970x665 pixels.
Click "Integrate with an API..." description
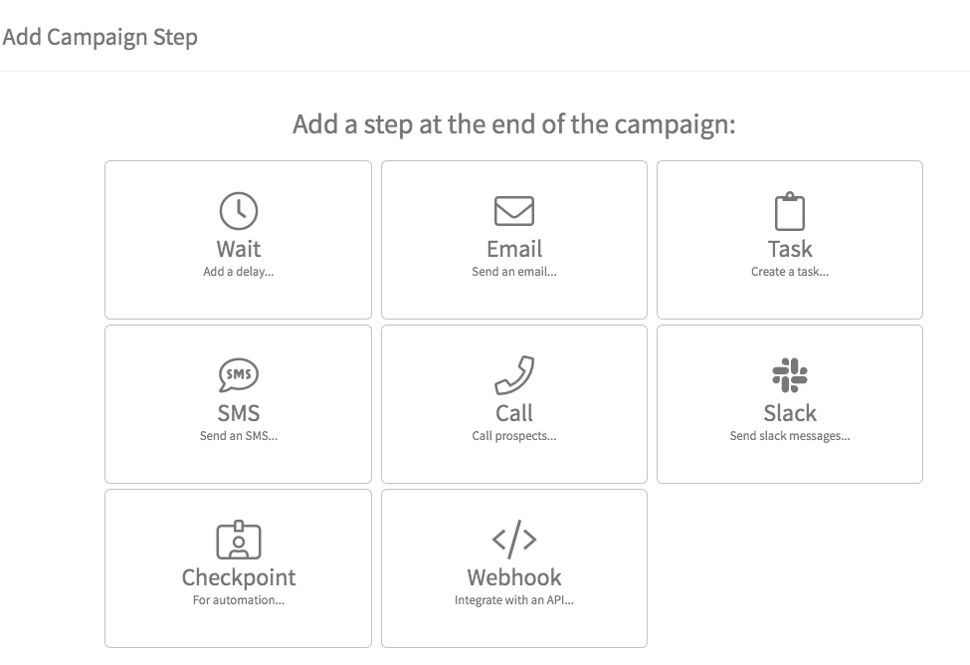[x=514, y=600]
